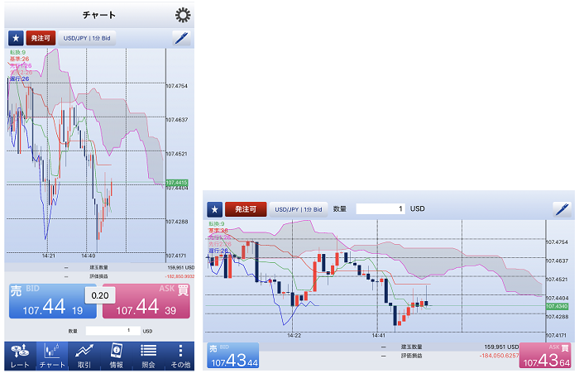Viewport: 579px width, 378px height.
Task: Tap the 発注可 button in portrait view
Action: [41, 38]
